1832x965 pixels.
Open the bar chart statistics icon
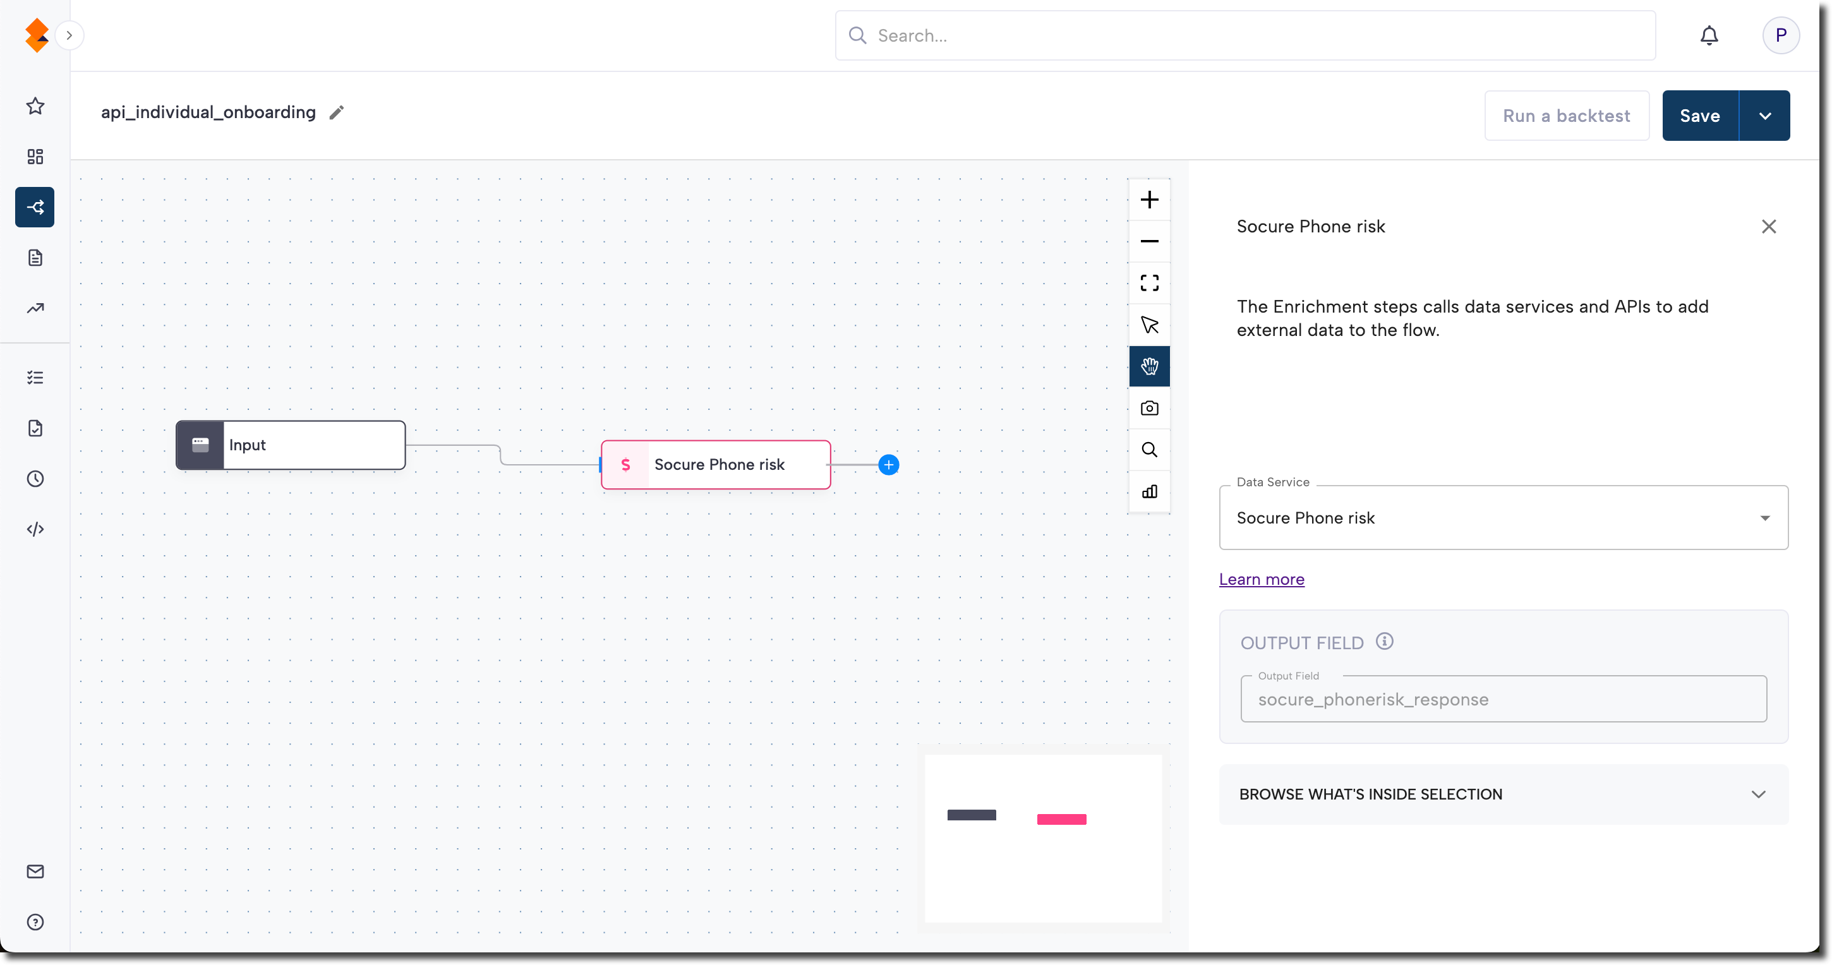tap(1149, 491)
